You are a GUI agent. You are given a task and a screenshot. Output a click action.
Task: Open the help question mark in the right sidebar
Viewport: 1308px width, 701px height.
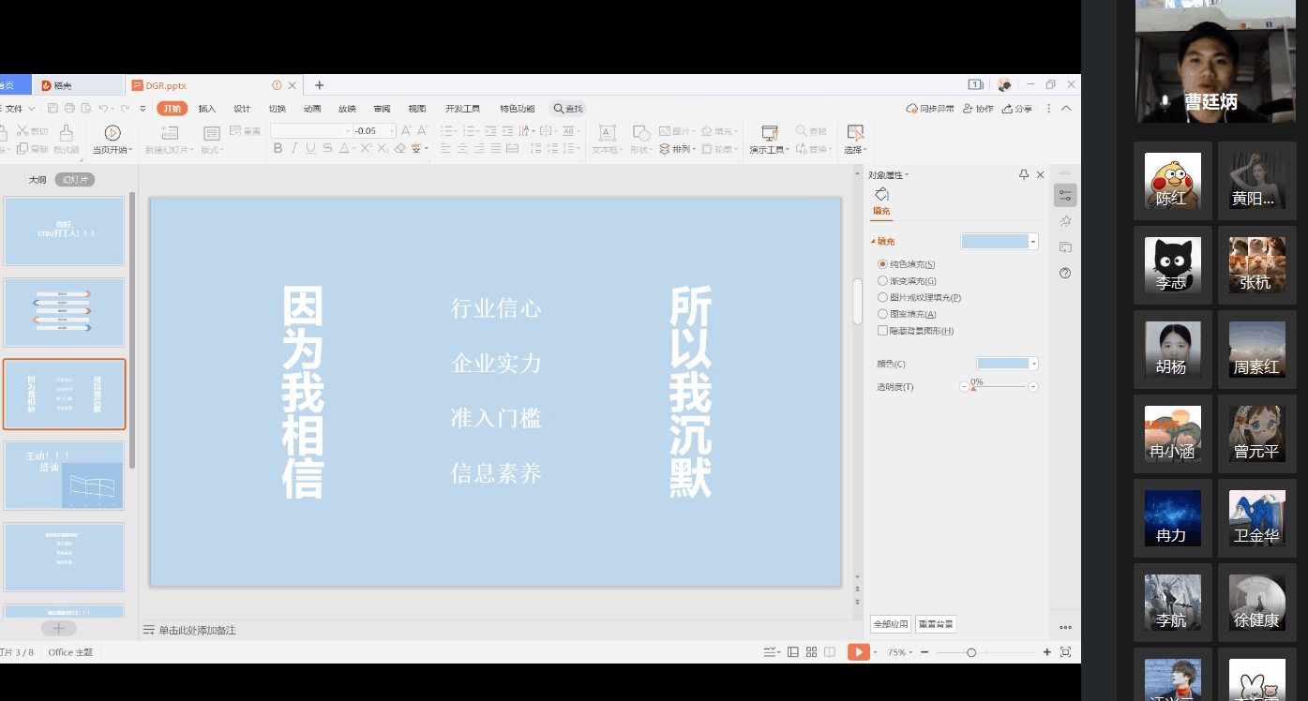coord(1065,274)
